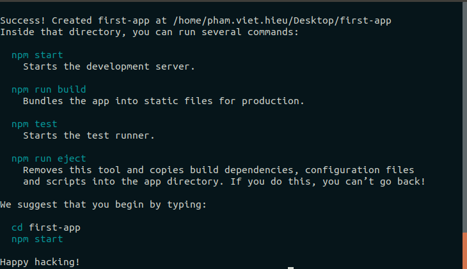Image resolution: width=467 pixels, height=269 pixels.
Task: Click 'Starts the development server.' text
Action: [x=108, y=66]
